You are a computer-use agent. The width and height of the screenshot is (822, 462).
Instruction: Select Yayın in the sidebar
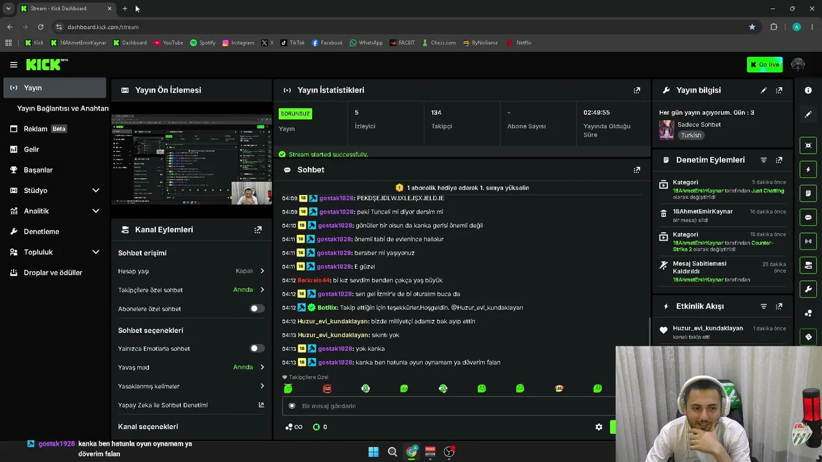pos(55,88)
